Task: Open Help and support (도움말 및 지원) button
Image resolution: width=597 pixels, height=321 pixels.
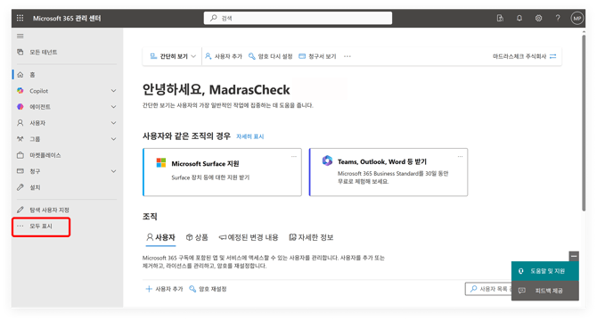Action: 544,271
